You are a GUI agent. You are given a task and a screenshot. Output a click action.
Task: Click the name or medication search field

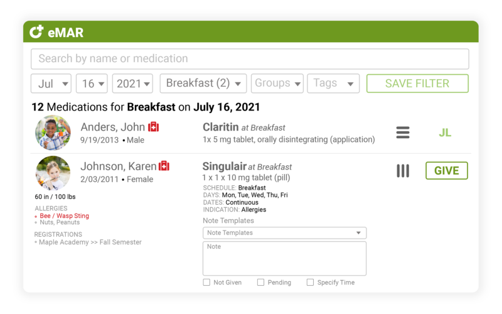coord(250,59)
